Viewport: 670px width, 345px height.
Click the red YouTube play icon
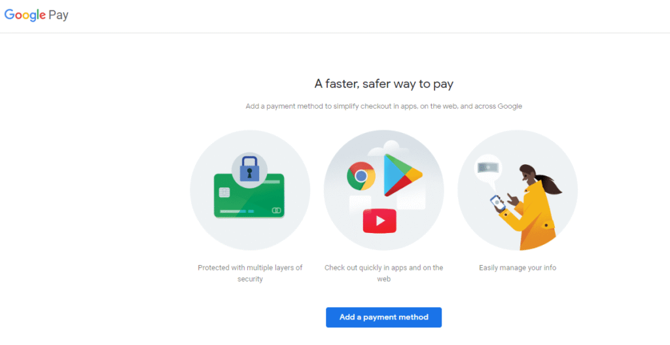379,221
